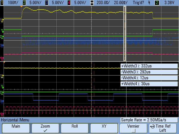This screenshot has height=134, width=179.
Task: Toggle the Zoom horizontal mode softkey
Action: click(x=45, y=128)
